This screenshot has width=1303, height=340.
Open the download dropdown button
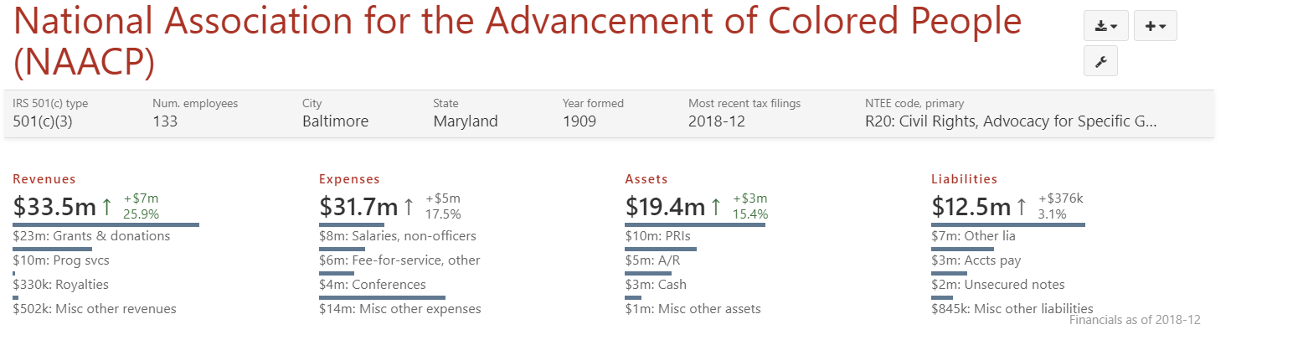[1106, 26]
